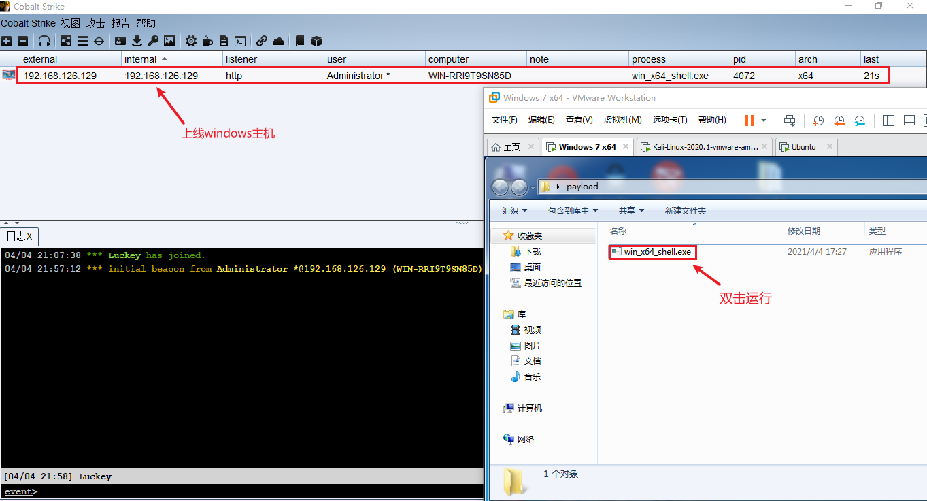Switch to pivot graph view icon
Viewport: 927px width, 501px height.
[65, 41]
